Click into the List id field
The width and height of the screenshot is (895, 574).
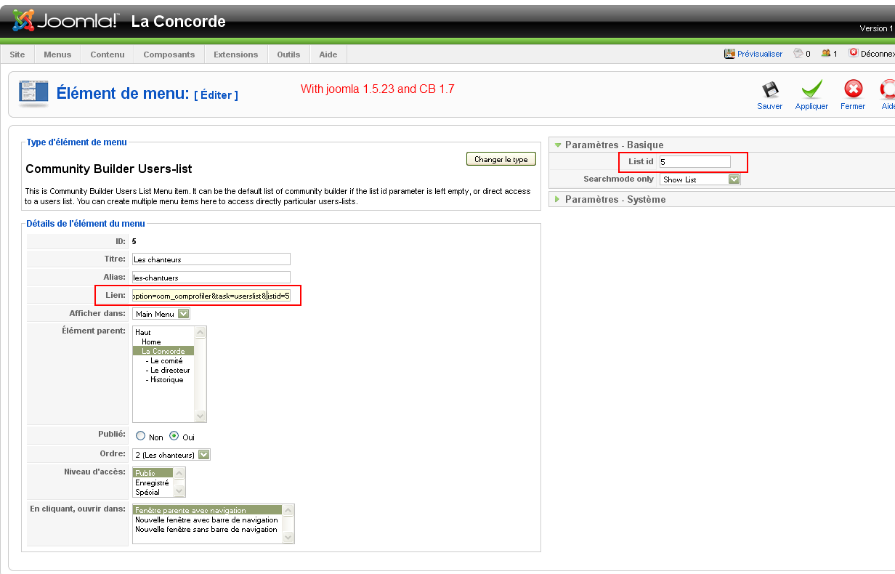(x=694, y=161)
